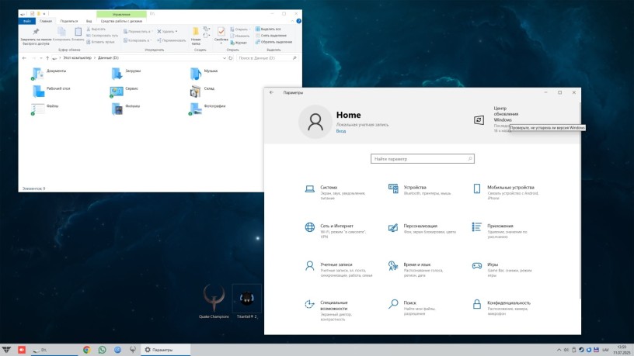Open the Файл menu in Explorer
Viewport: 634px width, 356px height.
tap(27, 21)
